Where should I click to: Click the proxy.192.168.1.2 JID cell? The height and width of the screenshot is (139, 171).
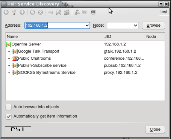[x=121, y=73]
